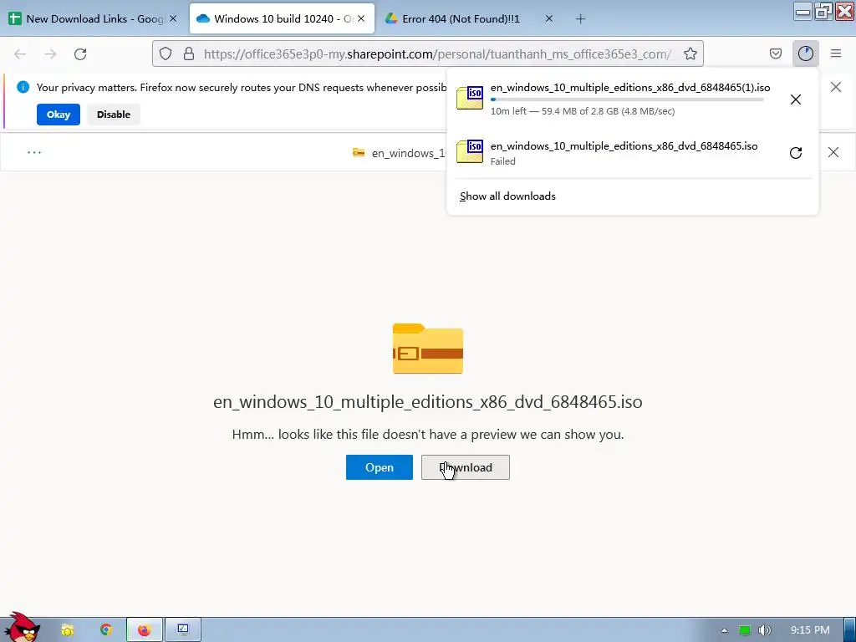This screenshot has width=856, height=642.
Task: Open Show all downloads
Action: coord(507,196)
